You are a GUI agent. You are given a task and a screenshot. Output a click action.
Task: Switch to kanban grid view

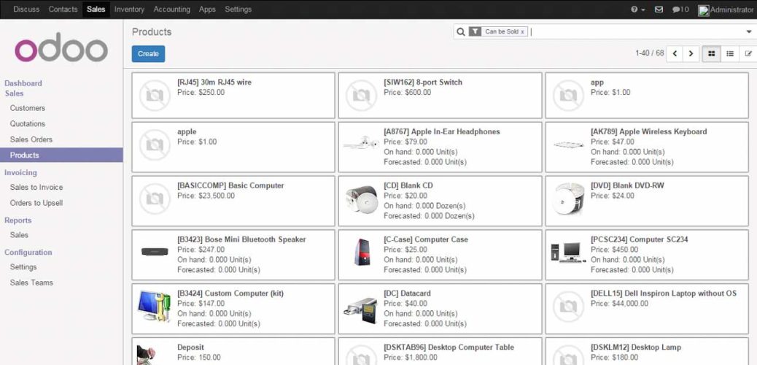[711, 54]
